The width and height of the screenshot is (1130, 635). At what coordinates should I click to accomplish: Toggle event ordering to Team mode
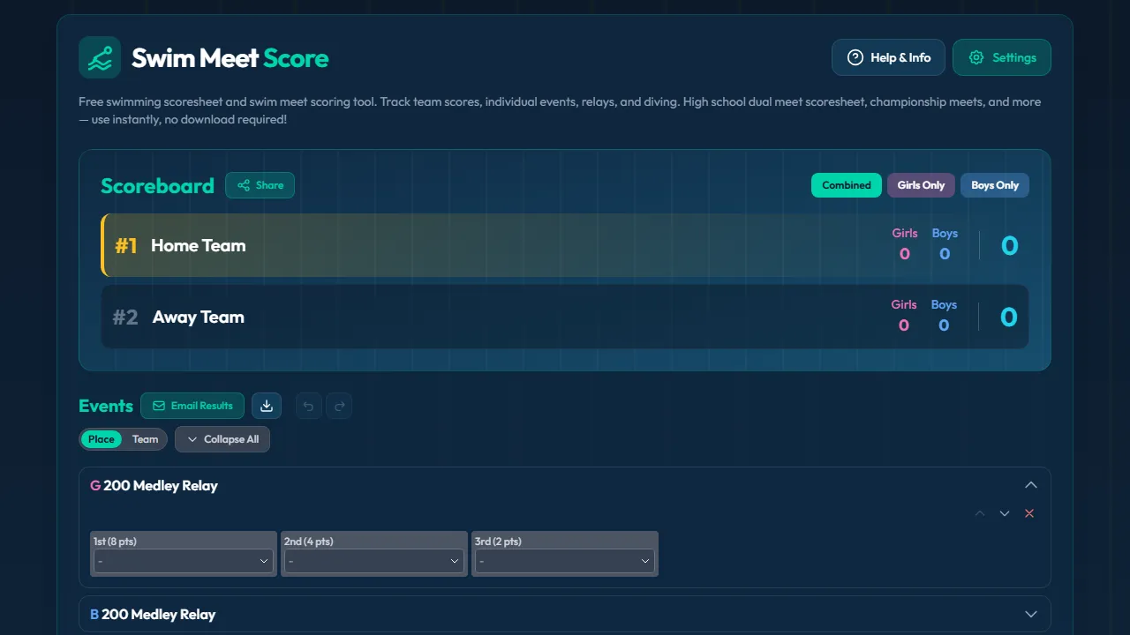click(145, 438)
